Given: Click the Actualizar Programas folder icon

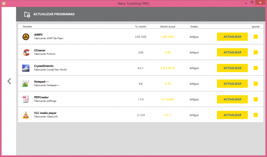Looking at the screenshot, I should coord(27,14).
